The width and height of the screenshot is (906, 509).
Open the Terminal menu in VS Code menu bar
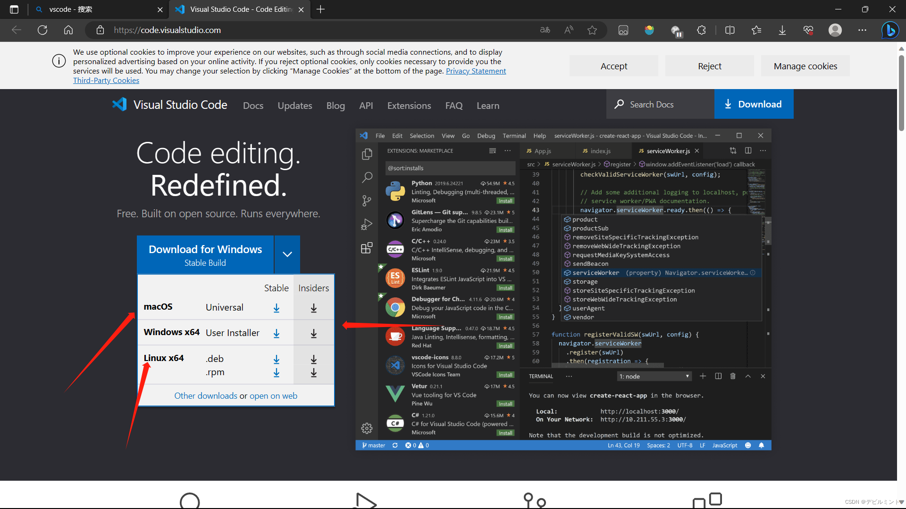[x=514, y=135]
